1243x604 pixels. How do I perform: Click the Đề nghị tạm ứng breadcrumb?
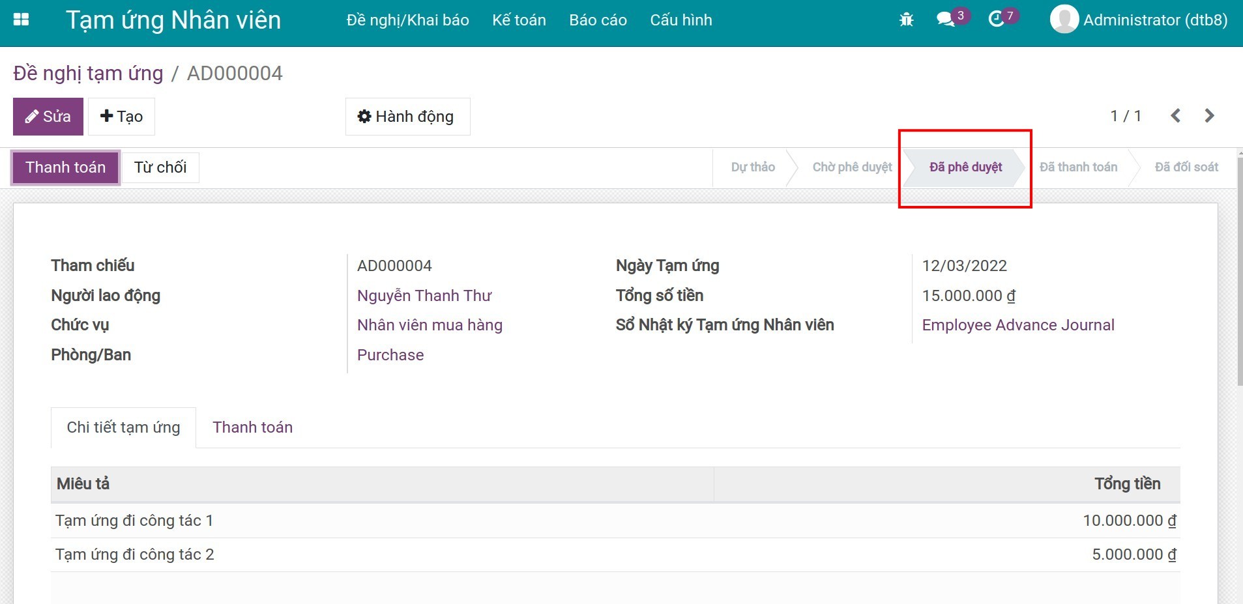(89, 74)
